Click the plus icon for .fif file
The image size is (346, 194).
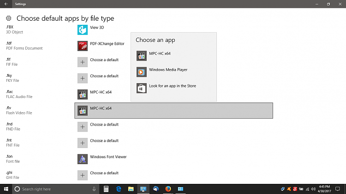pos(83,62)
